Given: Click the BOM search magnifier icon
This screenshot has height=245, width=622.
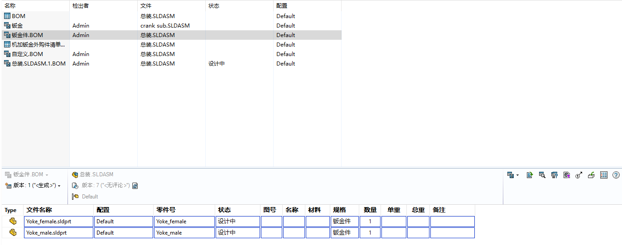Looking at the screenshot, I should pyautogui.click(x=542, y=175).
